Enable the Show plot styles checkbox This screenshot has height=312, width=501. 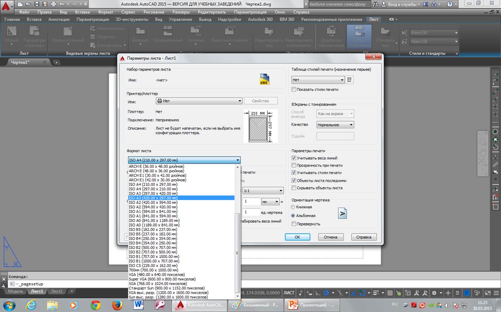point(294,89)
